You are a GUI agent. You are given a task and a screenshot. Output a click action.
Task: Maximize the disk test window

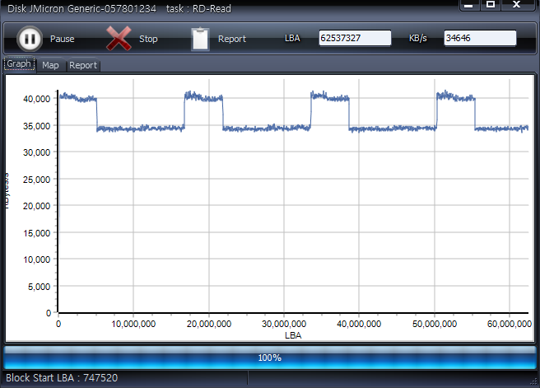[491, 4]
